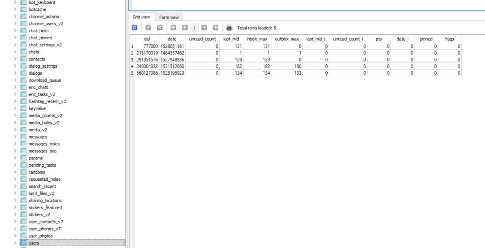Select the table icon next to search_recent
Viewport: 485px width, 248px height.
(24, 186)
